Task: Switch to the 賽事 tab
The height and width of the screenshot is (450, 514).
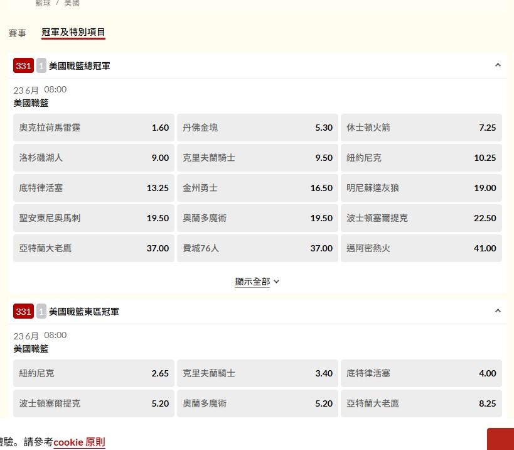Action: click(17, 33)
